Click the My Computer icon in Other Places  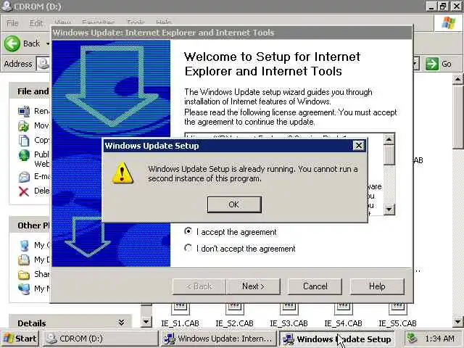(x=24, y=246)
